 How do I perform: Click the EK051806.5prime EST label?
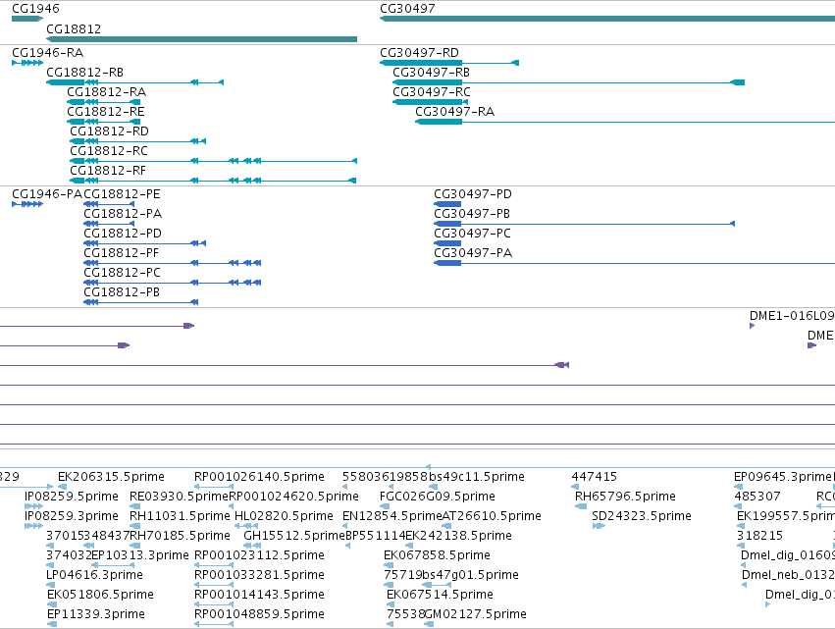pos(100,595)
